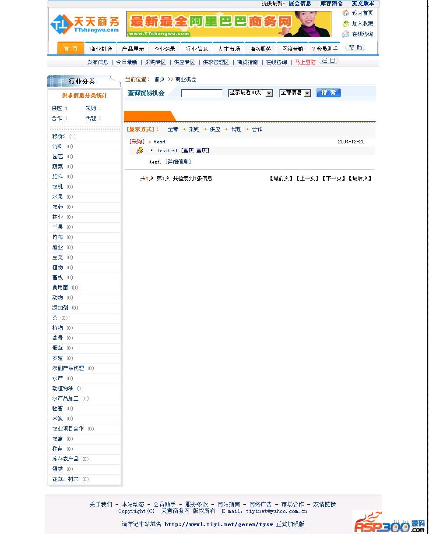Open the 库存农产品 category
Screen dimensions: 429x534
(65, 459)
